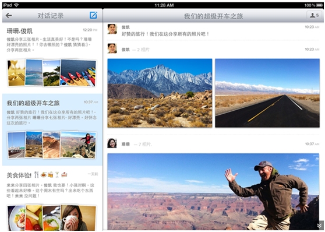Open the 珊珊·俊凯 conversation

pyautogui.click(x=52, y=58)
